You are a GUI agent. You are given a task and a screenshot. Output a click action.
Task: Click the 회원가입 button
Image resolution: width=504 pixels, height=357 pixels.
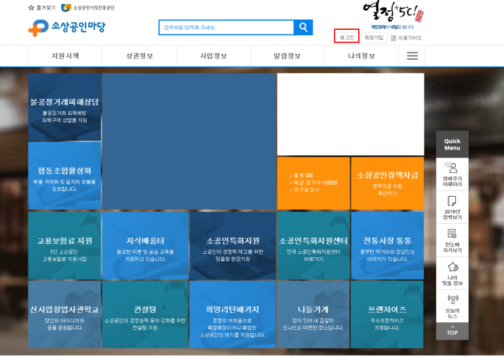point(374,37)
